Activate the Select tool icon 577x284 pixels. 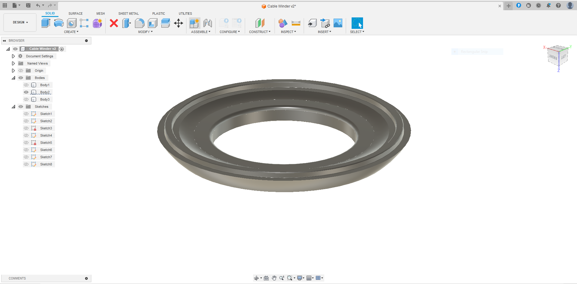357,23
